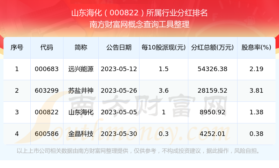Viewport: 279px width, 168px height.
Task: Click the disclaimer text at the bottom
Action: tap(138, 151)
